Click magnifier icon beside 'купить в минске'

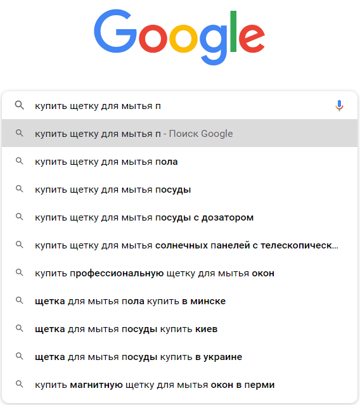click(20, 300)
